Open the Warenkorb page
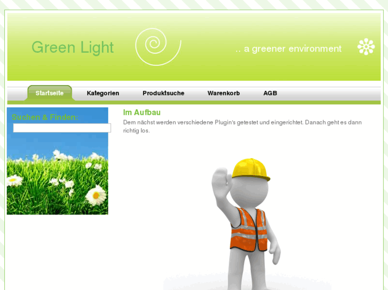Viewport: 388px width, 290px height. 224,93
